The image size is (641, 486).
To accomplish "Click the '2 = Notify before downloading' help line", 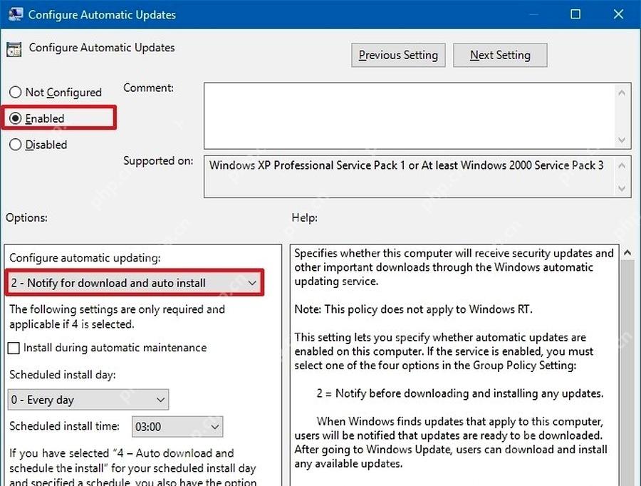I will click(x=460, y=393).
